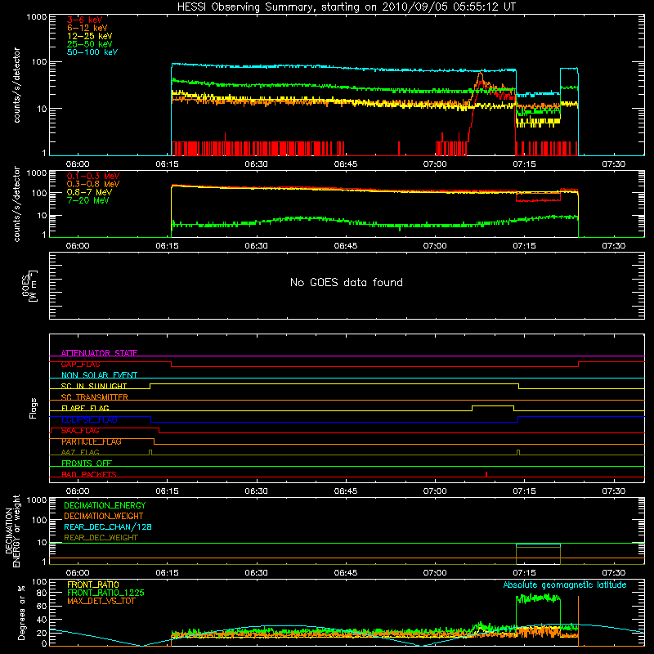Select the SAA_FLAG label
654x654 pixels.
[80, 430]
